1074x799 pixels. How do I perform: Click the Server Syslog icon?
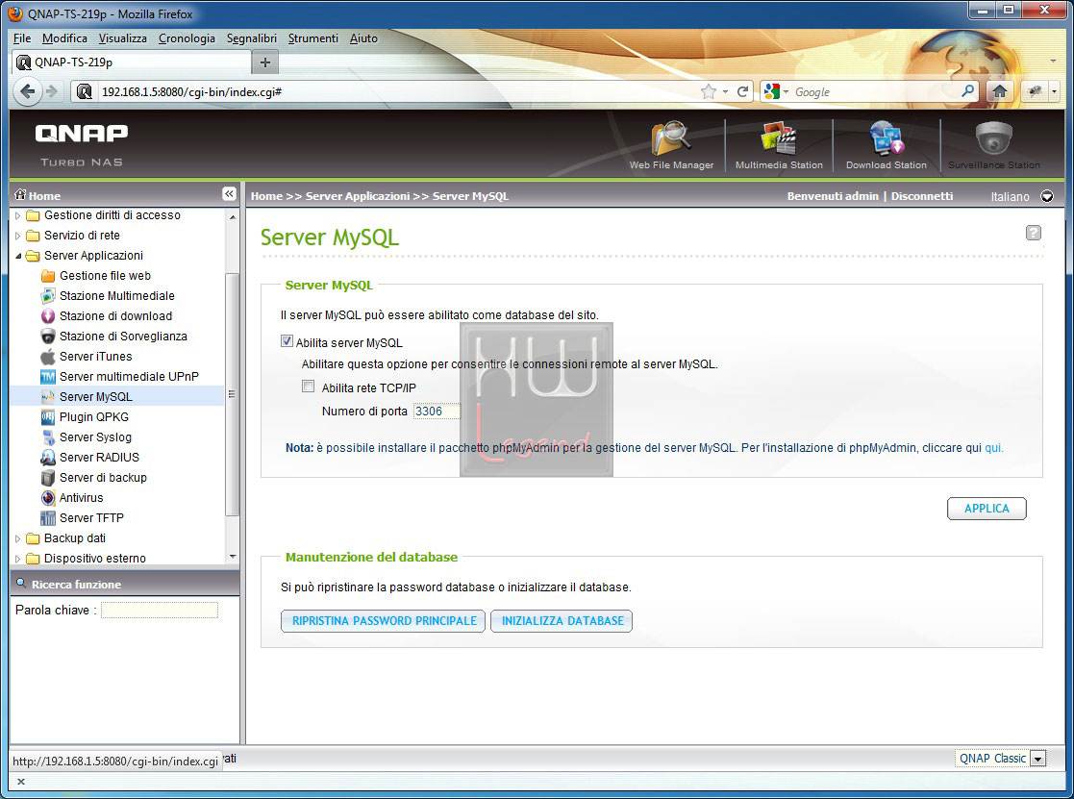coord(48,437)
